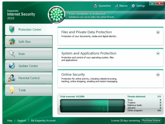This screenshot has width=165, height=124.
Task: Click the Other program count 141
Action: 159,110
